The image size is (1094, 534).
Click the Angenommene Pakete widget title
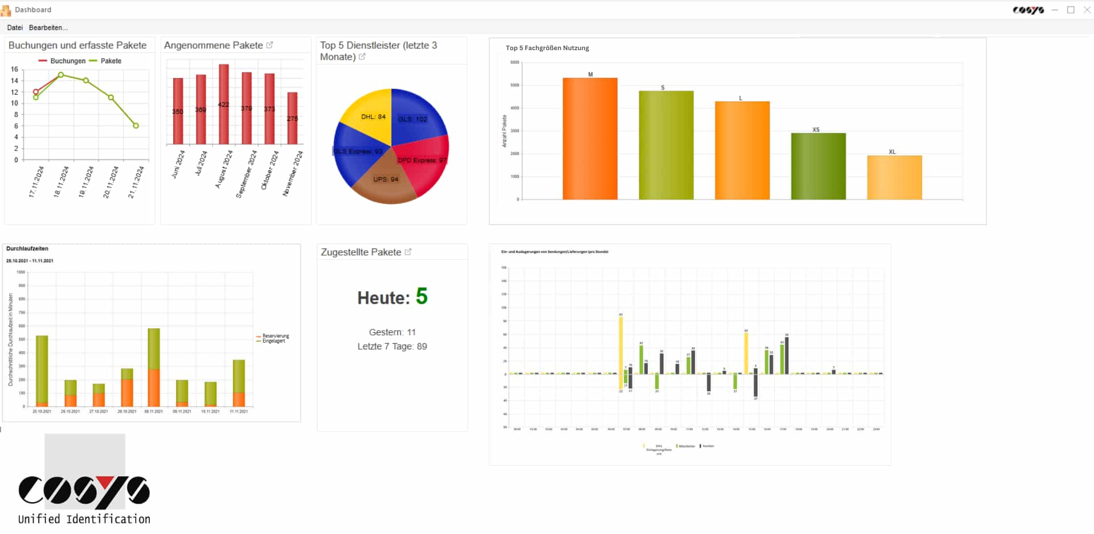coord(213,45)
